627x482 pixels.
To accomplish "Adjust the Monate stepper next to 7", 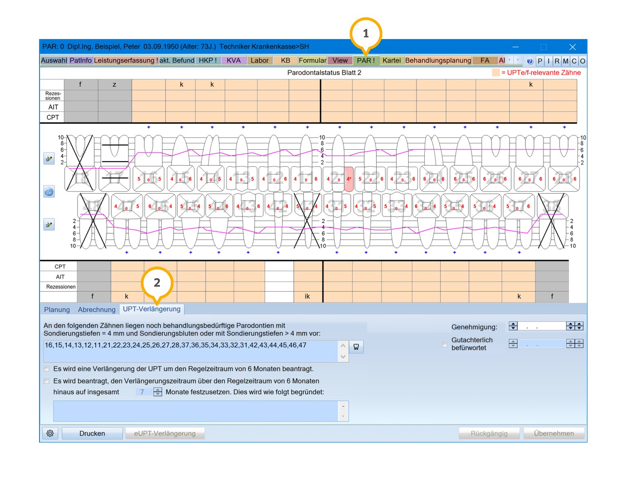I will [x=158, y=392].
